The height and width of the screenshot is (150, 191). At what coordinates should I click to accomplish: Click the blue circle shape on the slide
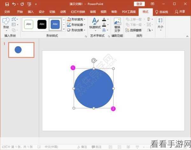[94, 88]
